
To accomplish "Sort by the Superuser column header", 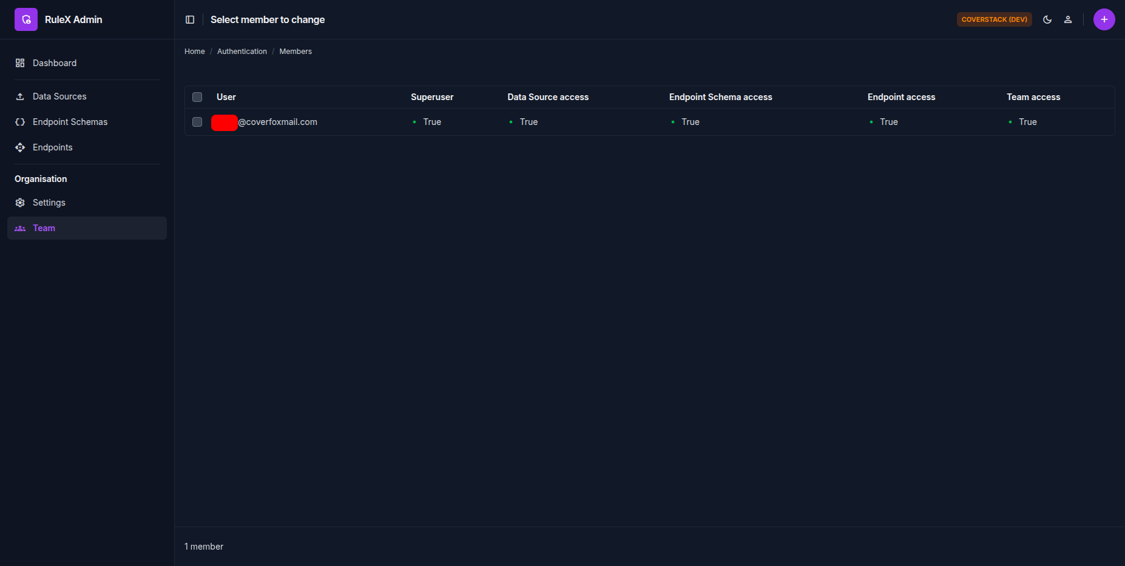I will (432, 97).
